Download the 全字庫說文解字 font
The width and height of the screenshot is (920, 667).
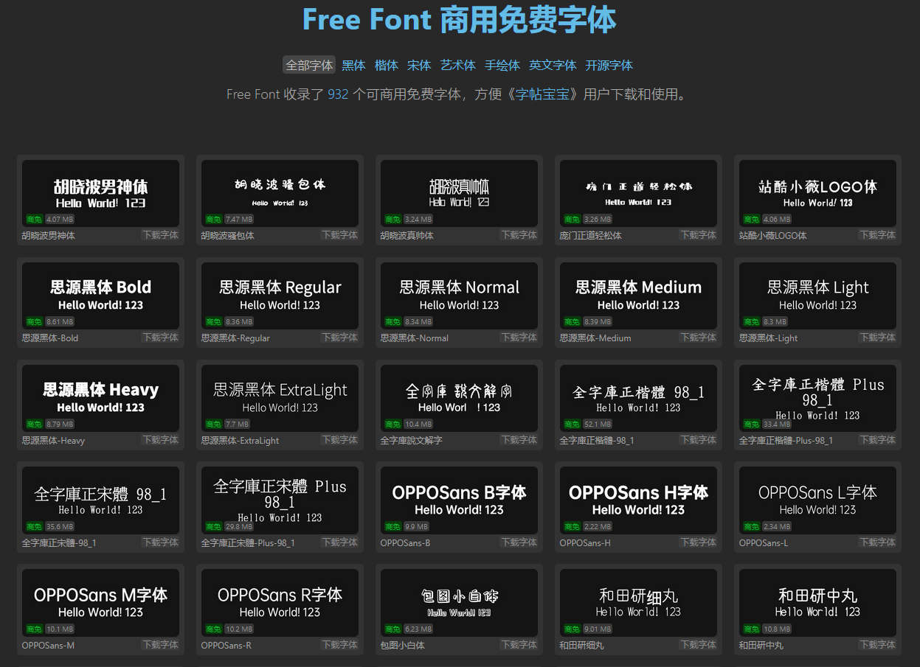(519, 440)
